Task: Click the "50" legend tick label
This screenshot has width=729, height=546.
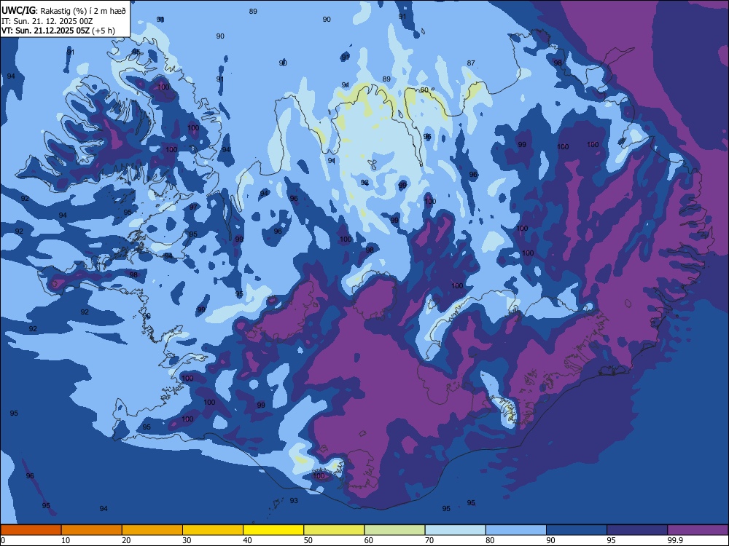Action: (308, 540)
